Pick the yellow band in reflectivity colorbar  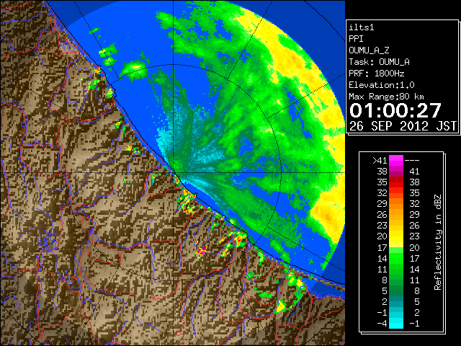(396, 236)
